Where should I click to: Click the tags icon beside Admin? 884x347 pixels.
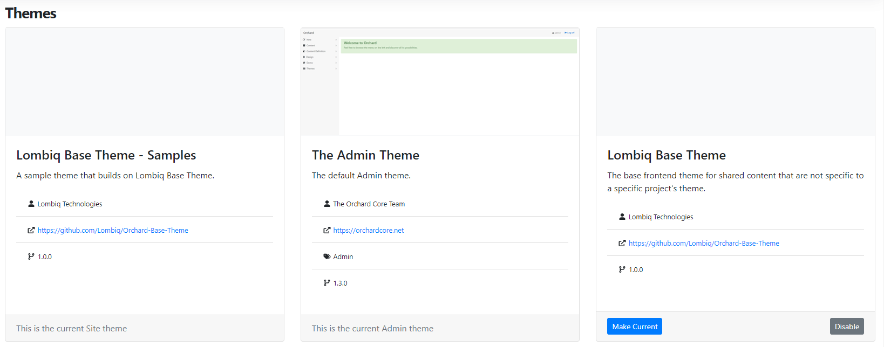[x=327, y=256]
